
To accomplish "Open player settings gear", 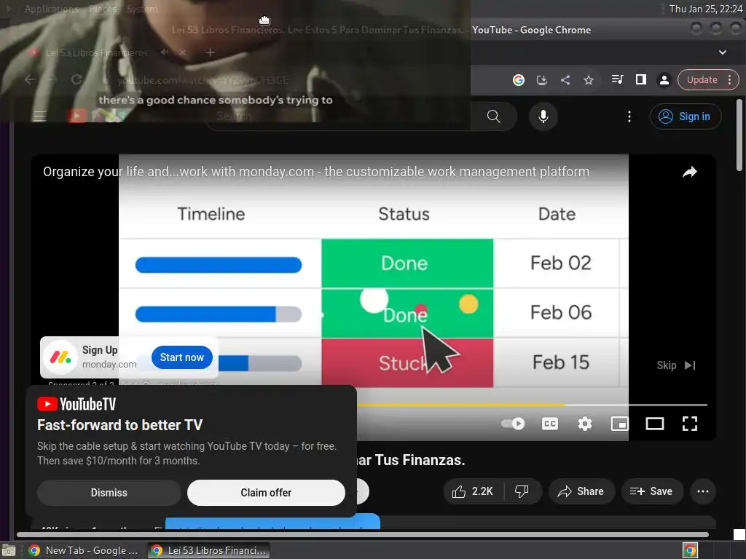I will tap(585, 423).
